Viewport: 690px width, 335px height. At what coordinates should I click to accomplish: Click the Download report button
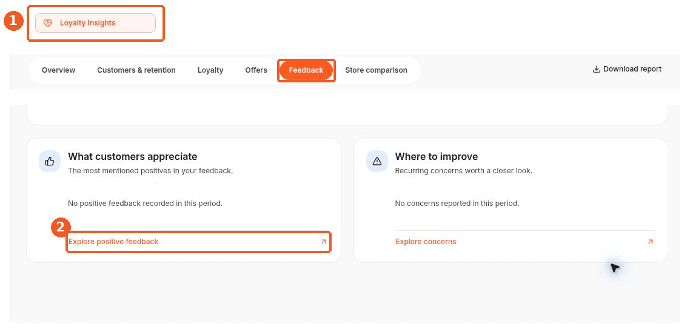pyautogui.click(x=627, y=69)
